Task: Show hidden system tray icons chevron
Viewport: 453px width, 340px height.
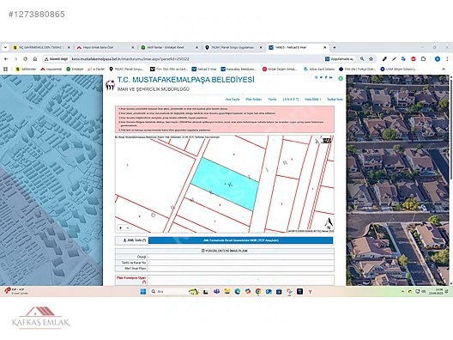Action: pos(402,292)
